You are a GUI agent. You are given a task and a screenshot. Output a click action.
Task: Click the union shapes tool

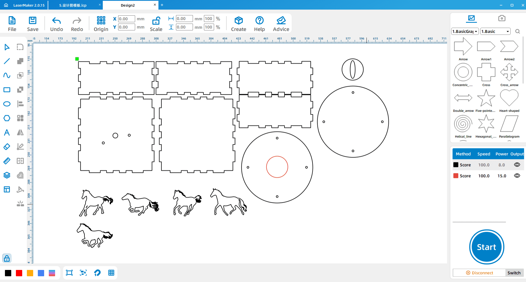(x=20, y=61)
